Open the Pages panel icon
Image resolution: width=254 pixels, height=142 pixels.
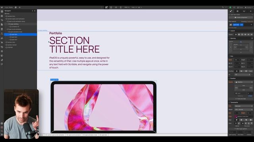[2, 24]
